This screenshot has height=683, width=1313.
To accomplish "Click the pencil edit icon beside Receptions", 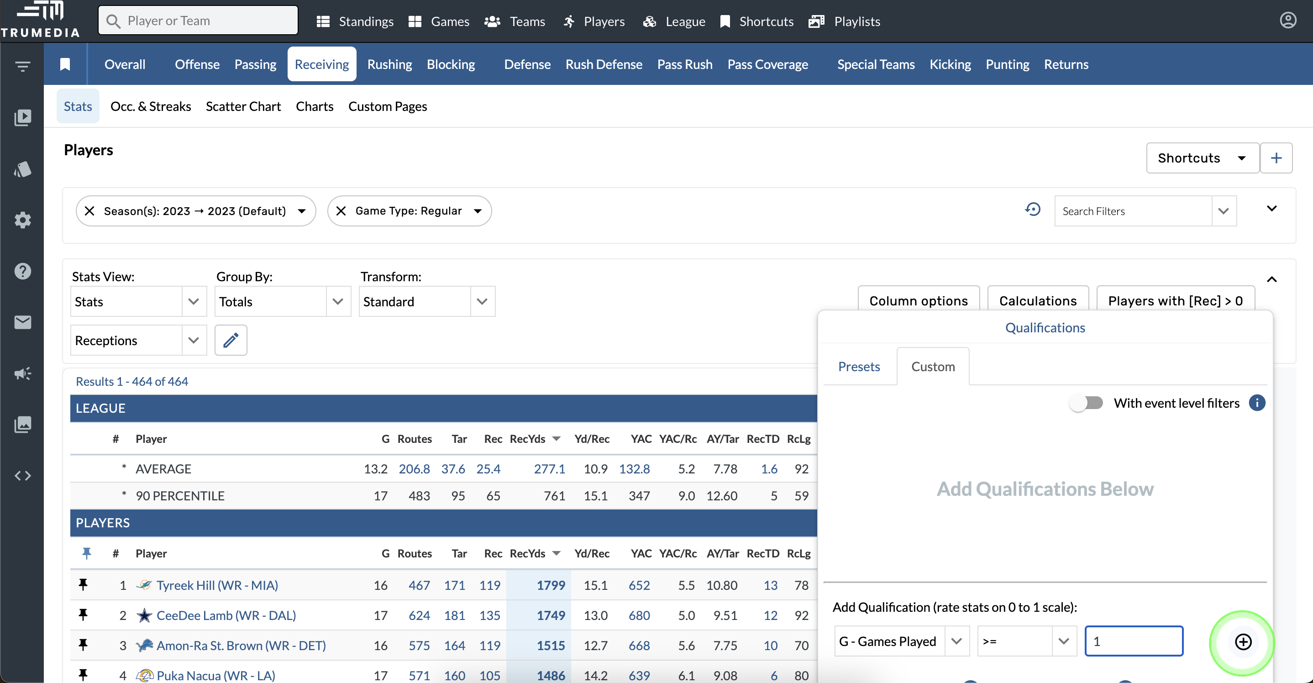I will click(x=231, y=340).
